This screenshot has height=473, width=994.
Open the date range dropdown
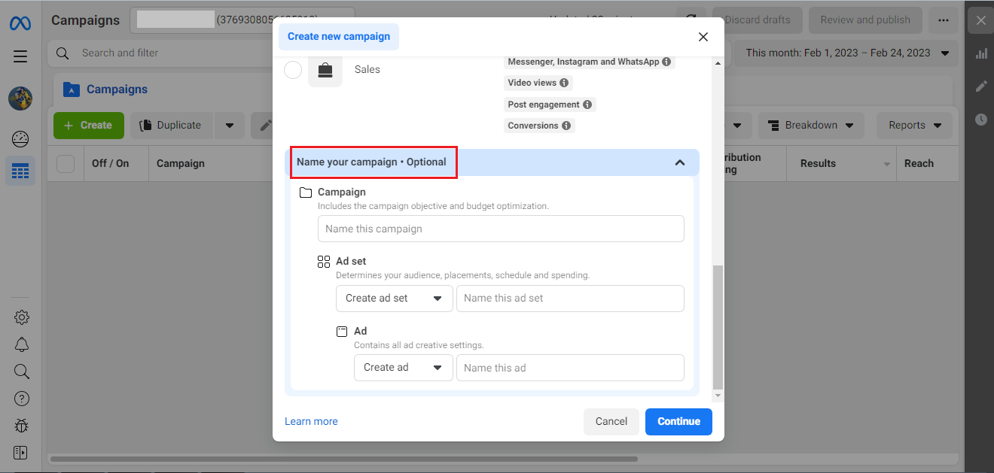846,53
